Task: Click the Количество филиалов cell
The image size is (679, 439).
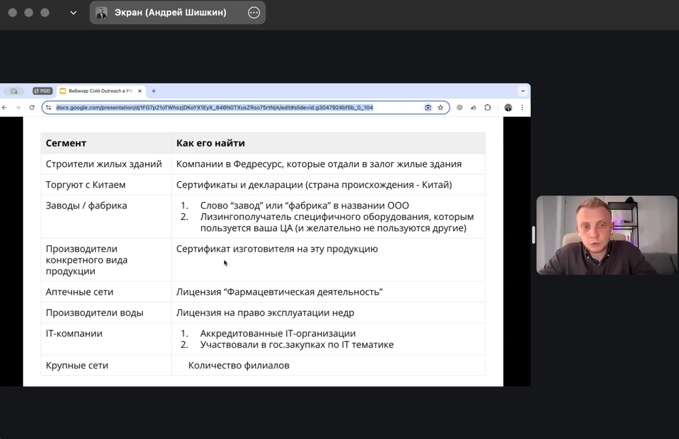Action: tap(328, 366)
